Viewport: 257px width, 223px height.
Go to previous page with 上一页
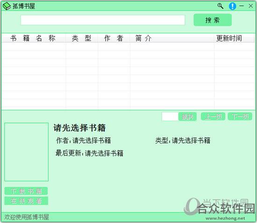213,116
